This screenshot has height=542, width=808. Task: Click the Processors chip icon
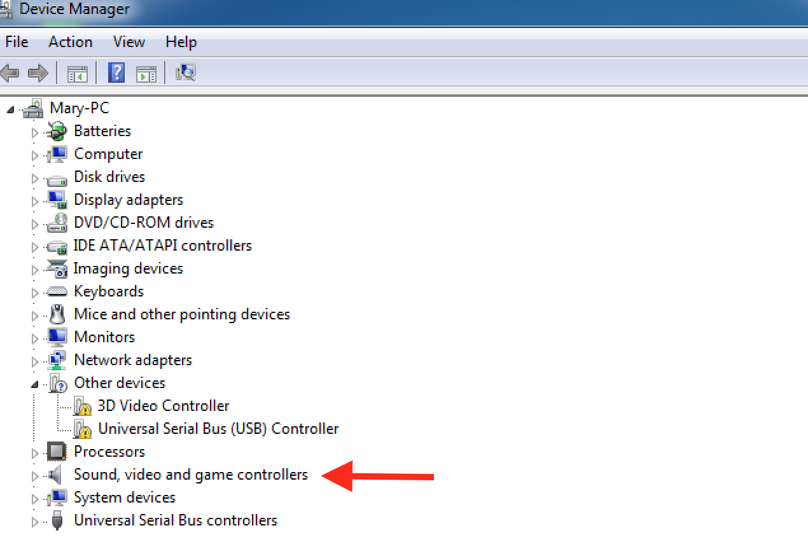click(x=57, y=452)
